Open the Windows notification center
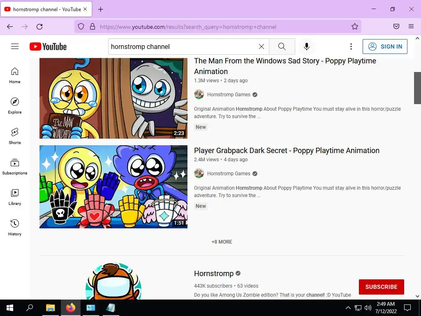The image size is (421, 316). click(407, 308)
